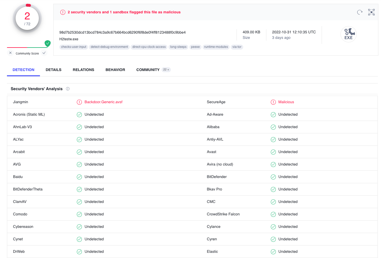The width and height of the screenshot is (381, 258).
Task: Click the runtime-modules tag
Action: click(216, 47)
